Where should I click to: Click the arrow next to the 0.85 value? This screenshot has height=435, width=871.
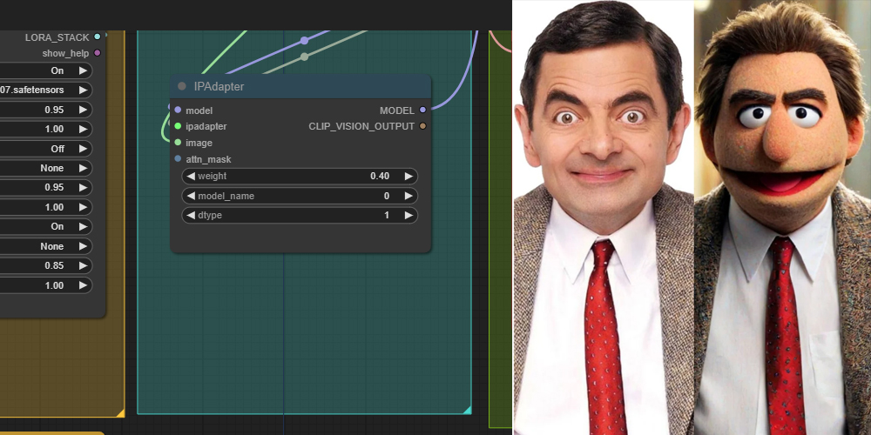click(x=83, y=265)
